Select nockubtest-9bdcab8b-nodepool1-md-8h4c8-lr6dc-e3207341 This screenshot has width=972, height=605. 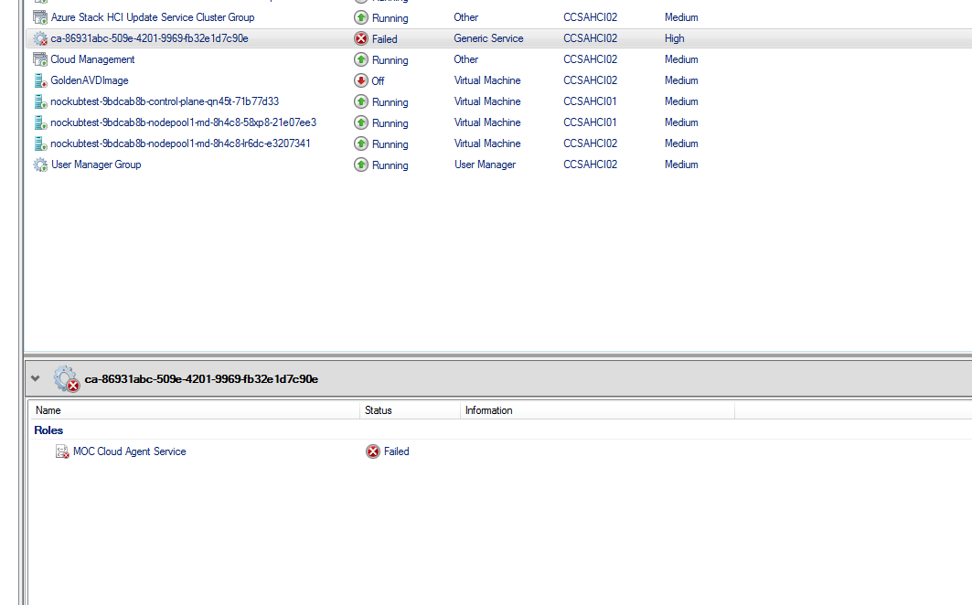click(180, 143)
